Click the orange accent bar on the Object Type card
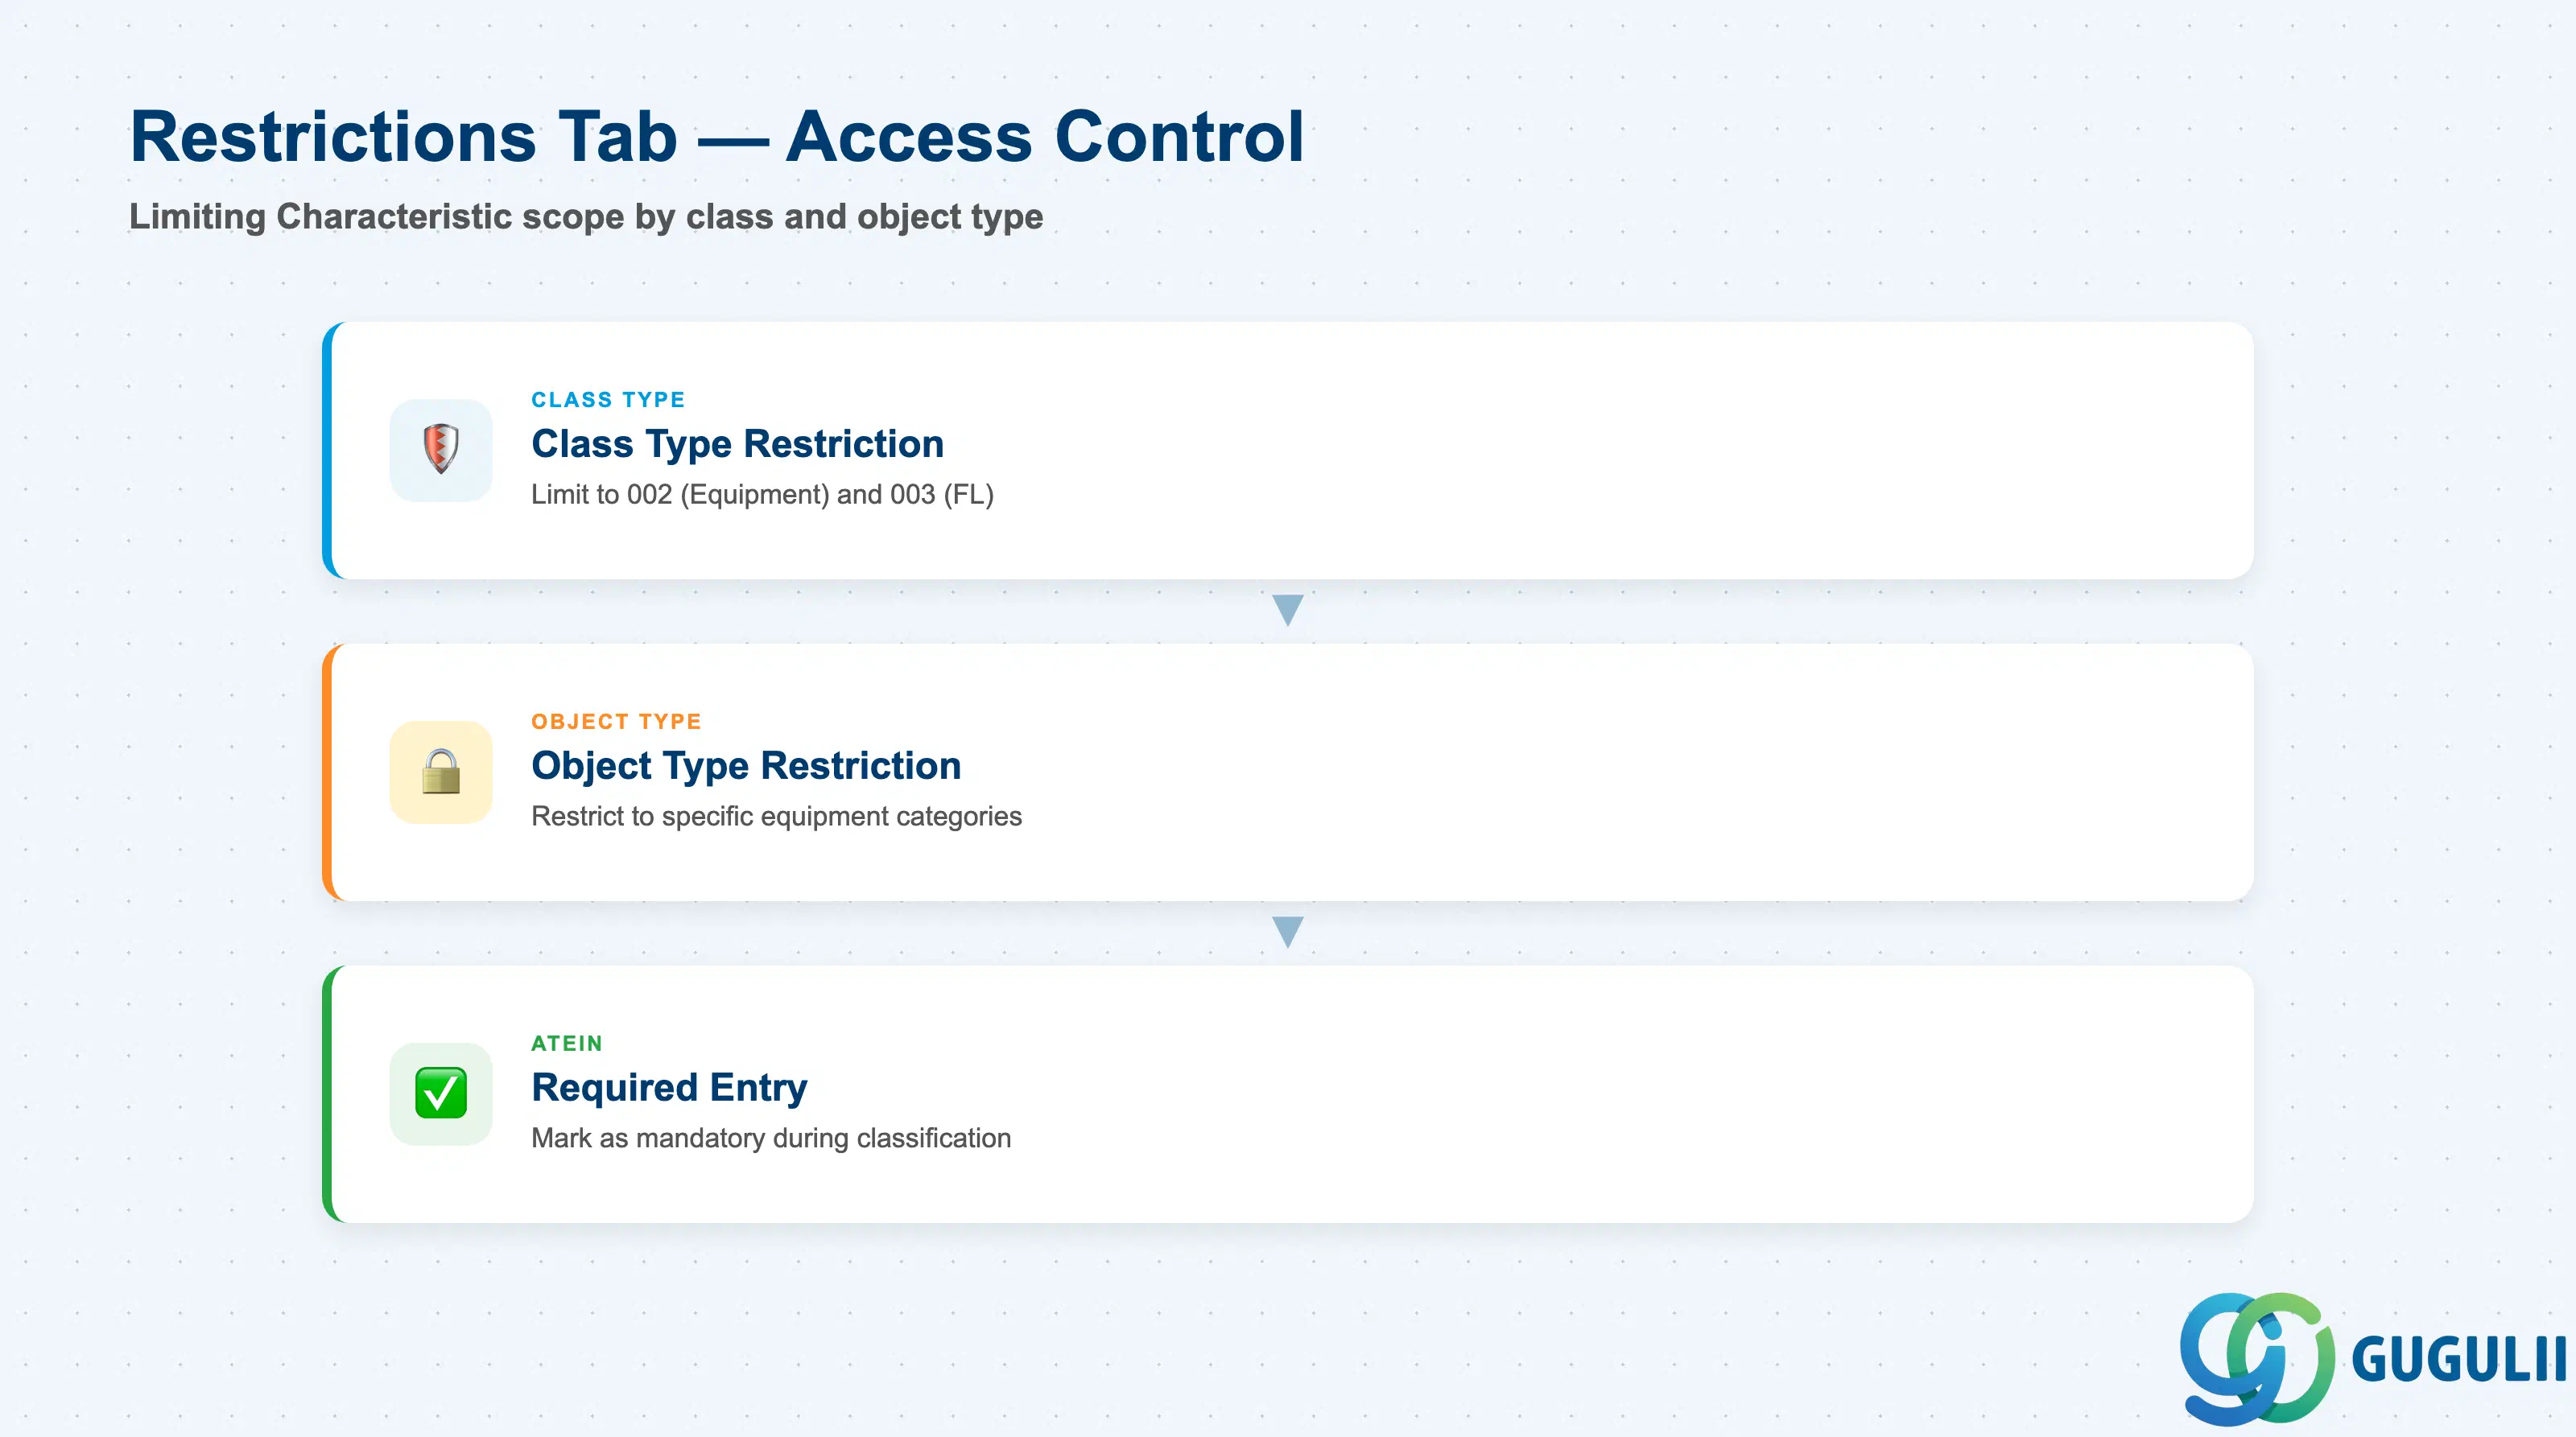This screenshot has width=2576, height=1437. coord(327,772)
